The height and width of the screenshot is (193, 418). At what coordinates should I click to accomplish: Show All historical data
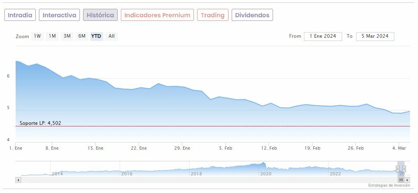click(112, 36)
